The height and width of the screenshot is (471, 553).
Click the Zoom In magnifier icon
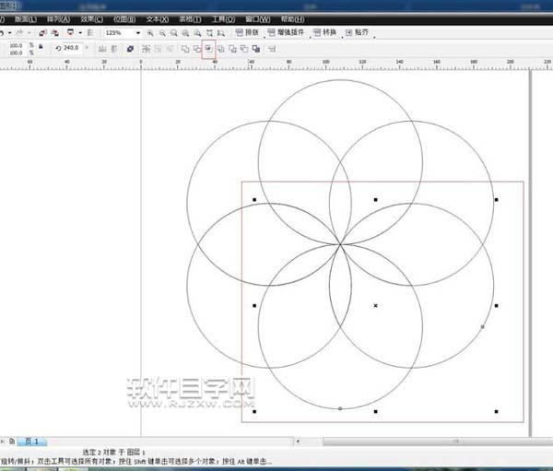pyautogui.click(x=151, y=32)
